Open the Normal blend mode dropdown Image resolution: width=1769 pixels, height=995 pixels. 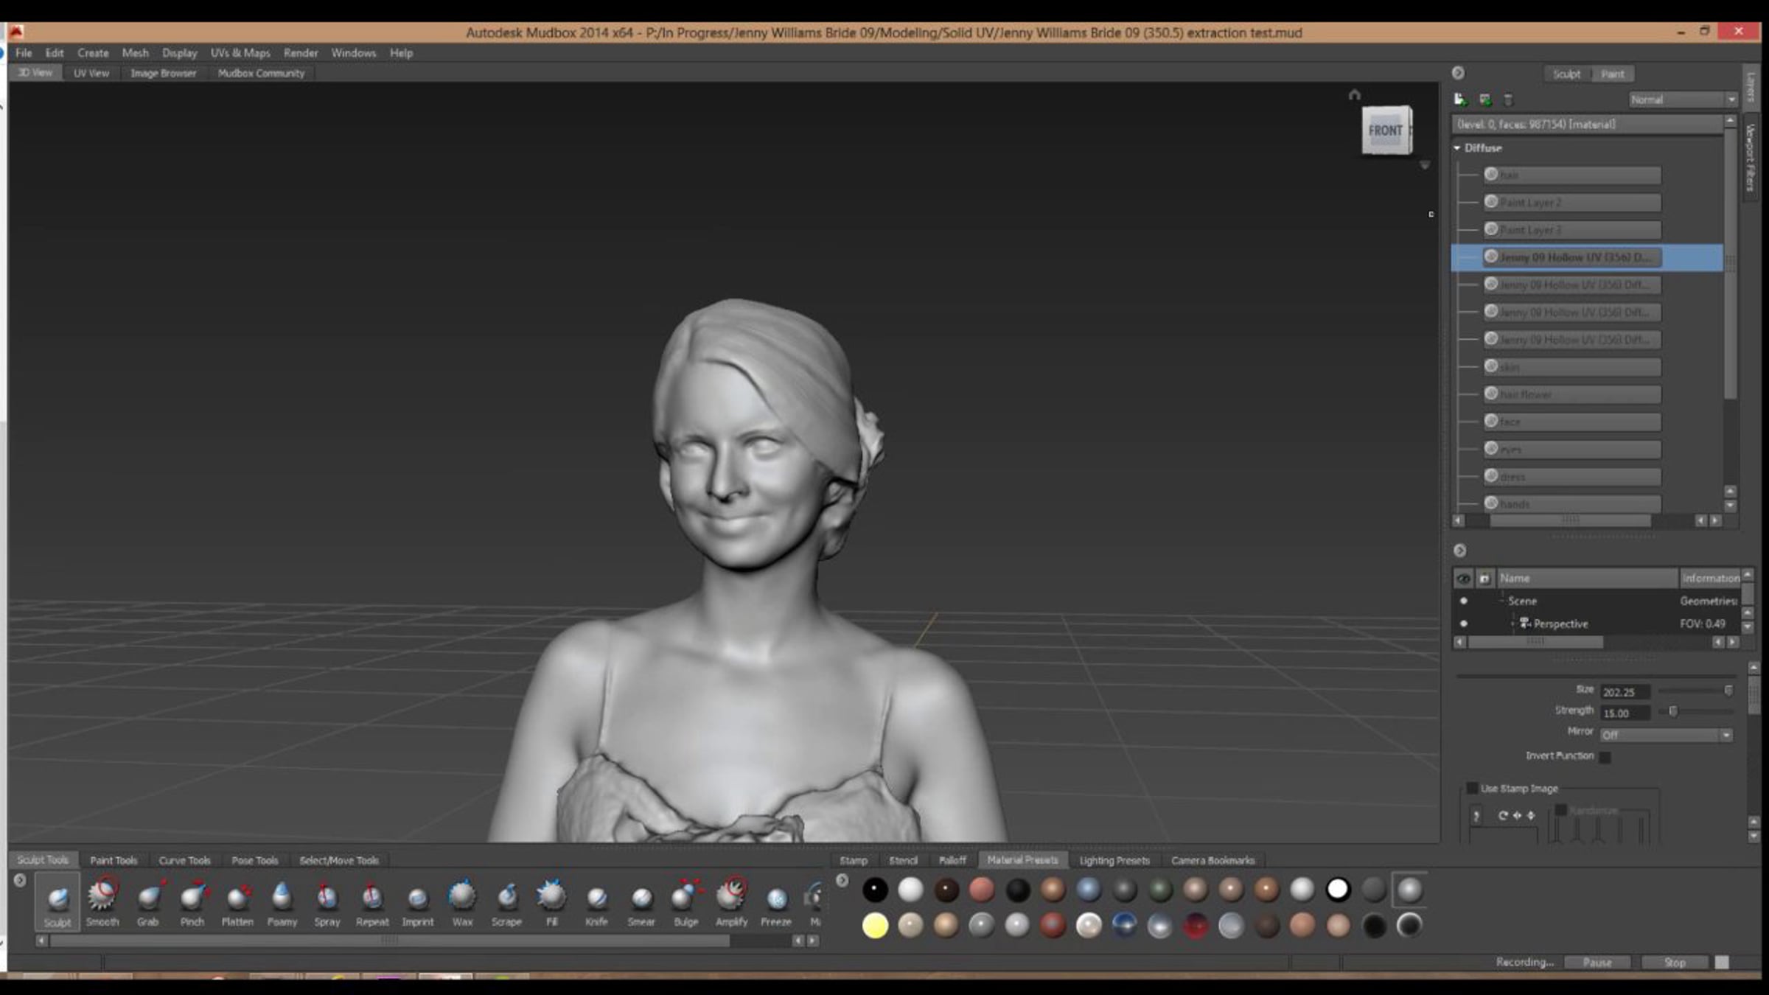pos(1682,99)
